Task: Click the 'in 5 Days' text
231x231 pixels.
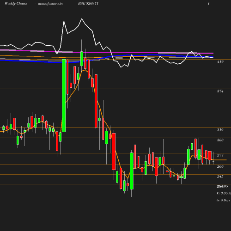Action: pos(223,201)
